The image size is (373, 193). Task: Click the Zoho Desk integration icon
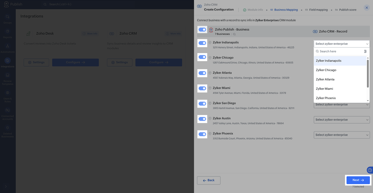(x=29, y=33)
